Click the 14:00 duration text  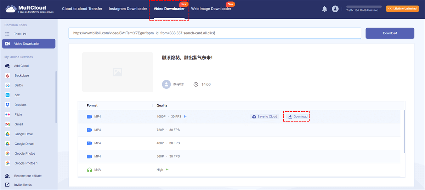coord(206,85)
